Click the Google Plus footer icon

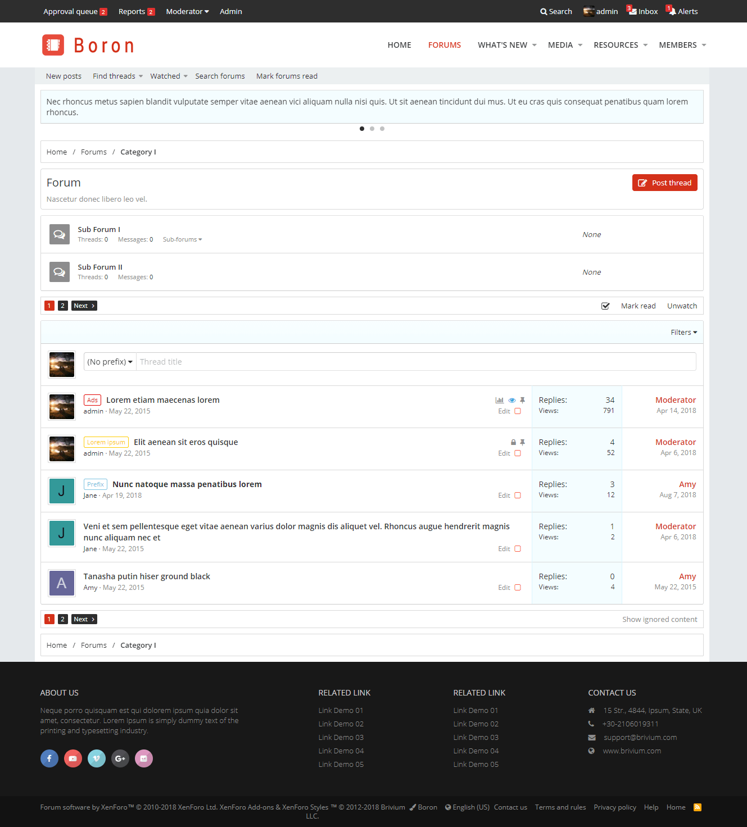click(120, 758)
